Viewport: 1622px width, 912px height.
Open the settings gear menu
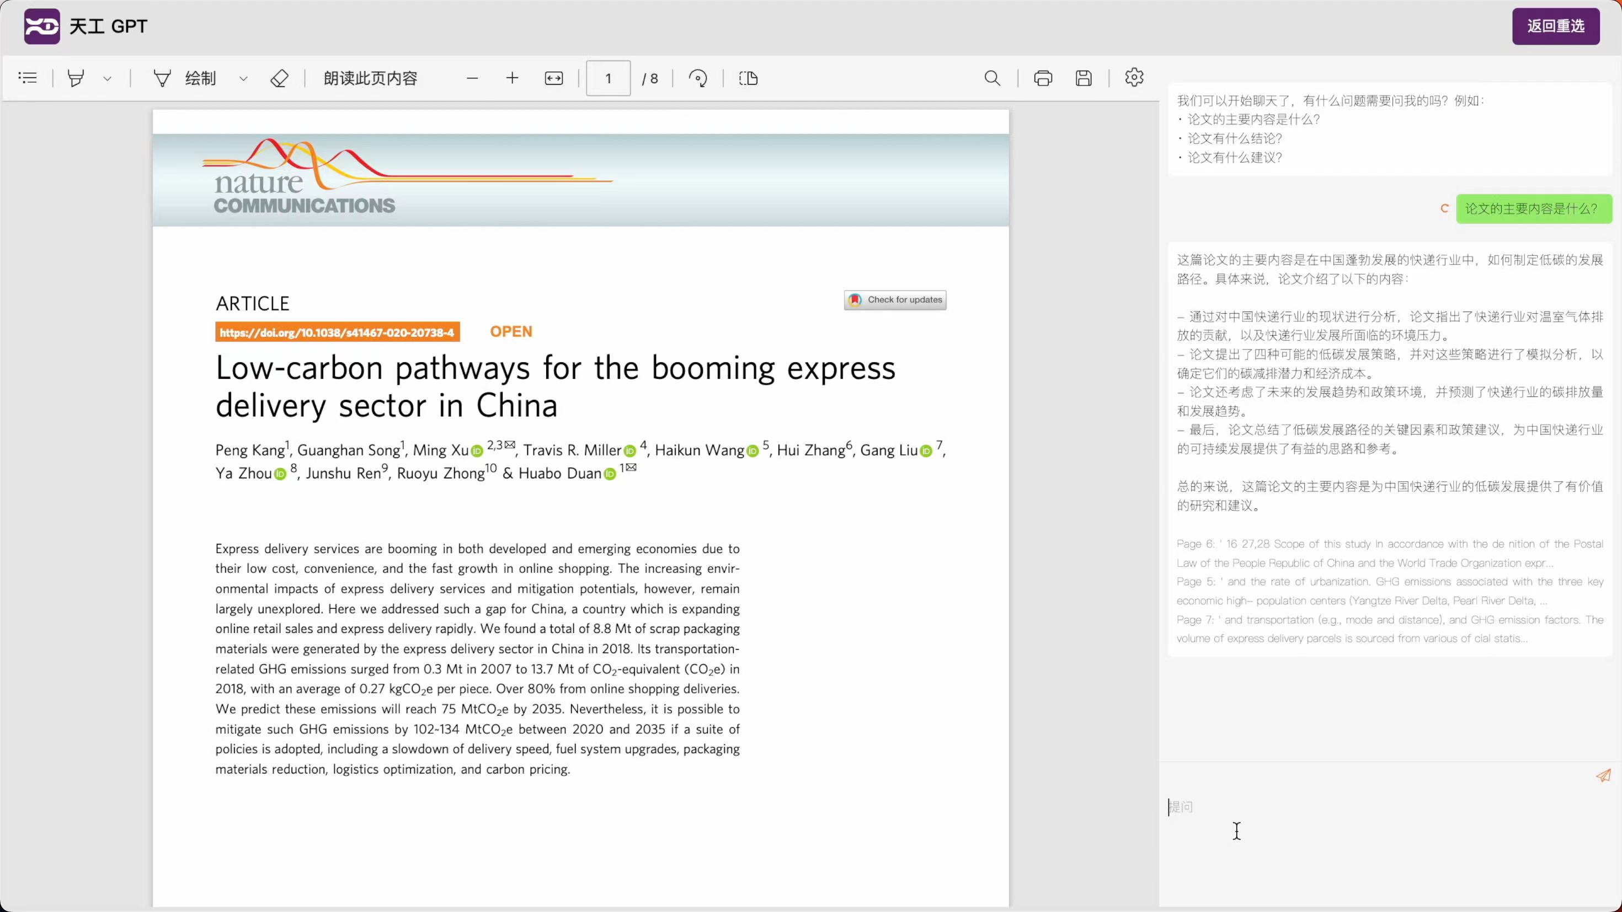tap(1133, 77)
